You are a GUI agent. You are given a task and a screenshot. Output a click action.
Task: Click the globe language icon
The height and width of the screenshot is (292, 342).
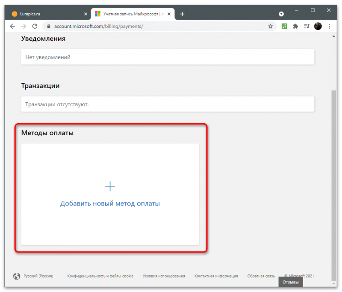17,276
